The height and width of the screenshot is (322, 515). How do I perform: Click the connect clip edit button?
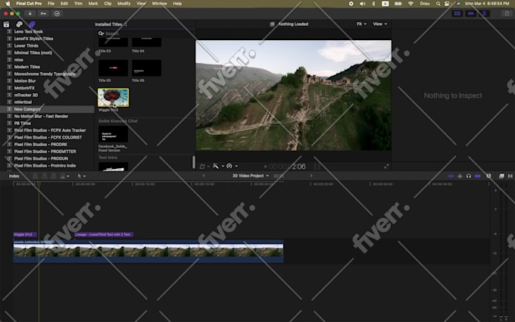[36, 176]
